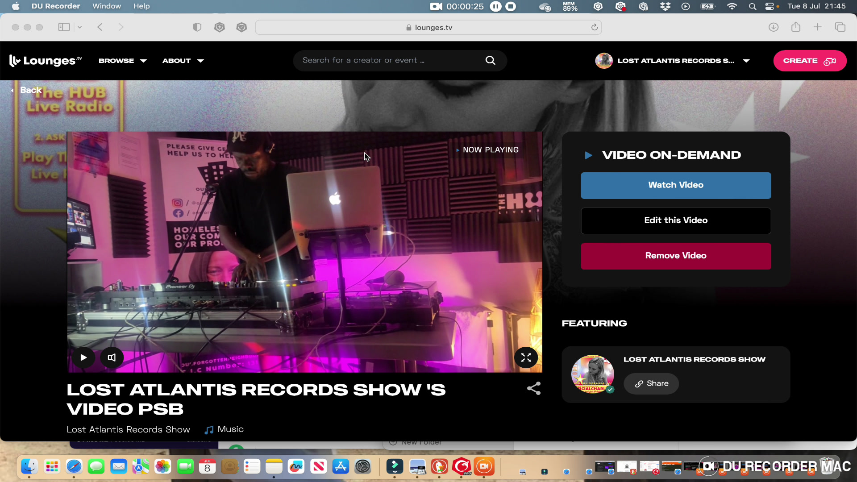Click the Safari share icon
Image resolution: width=857 pixels, height=482 pixels.
click(x=795, y=27)
